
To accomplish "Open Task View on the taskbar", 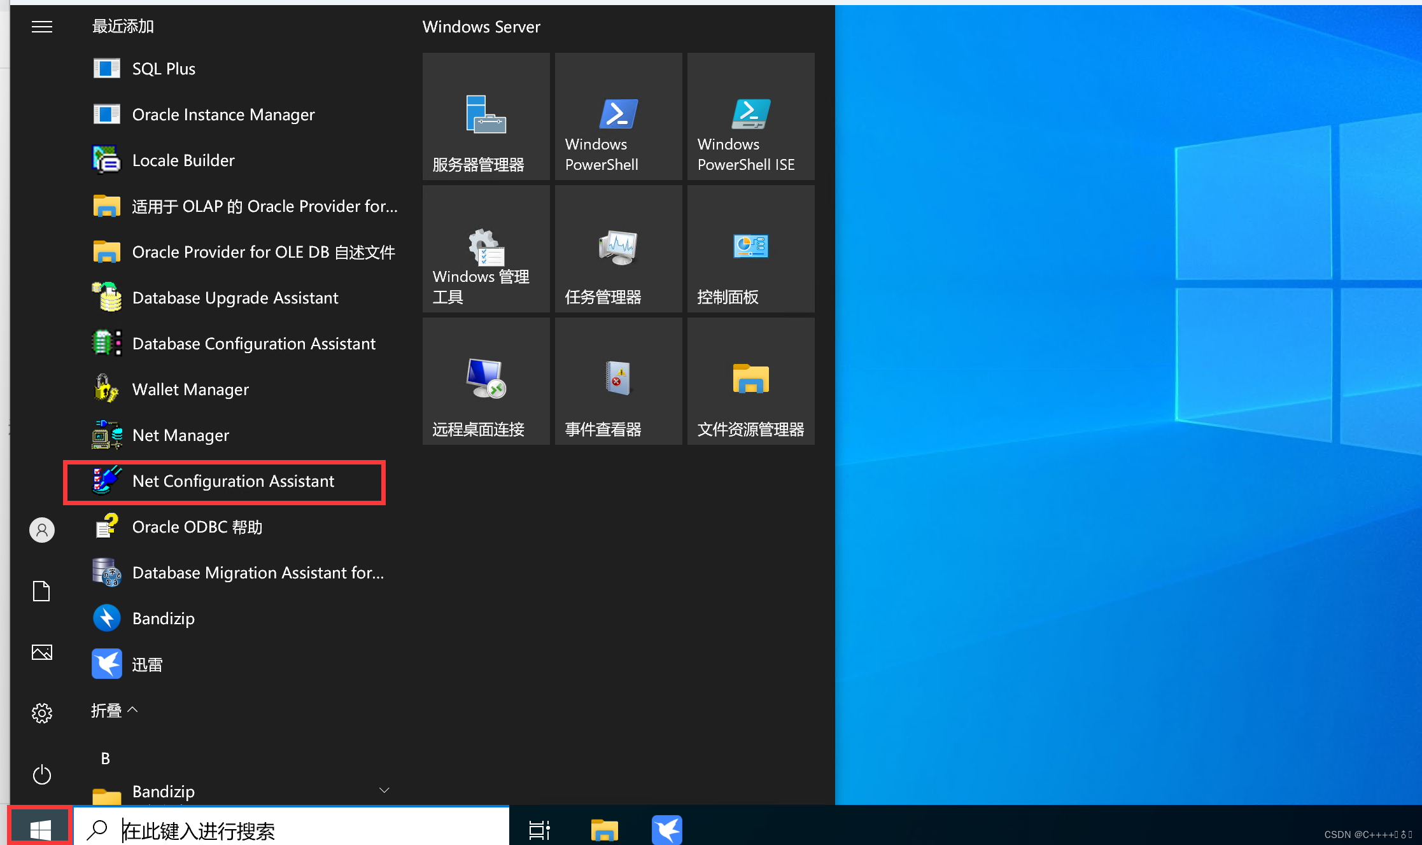I will [x=539, y=830].
